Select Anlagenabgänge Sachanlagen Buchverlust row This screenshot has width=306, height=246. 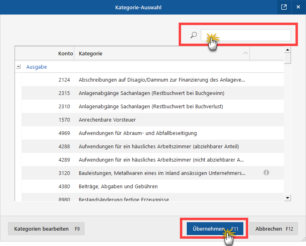tap(153, 106)
